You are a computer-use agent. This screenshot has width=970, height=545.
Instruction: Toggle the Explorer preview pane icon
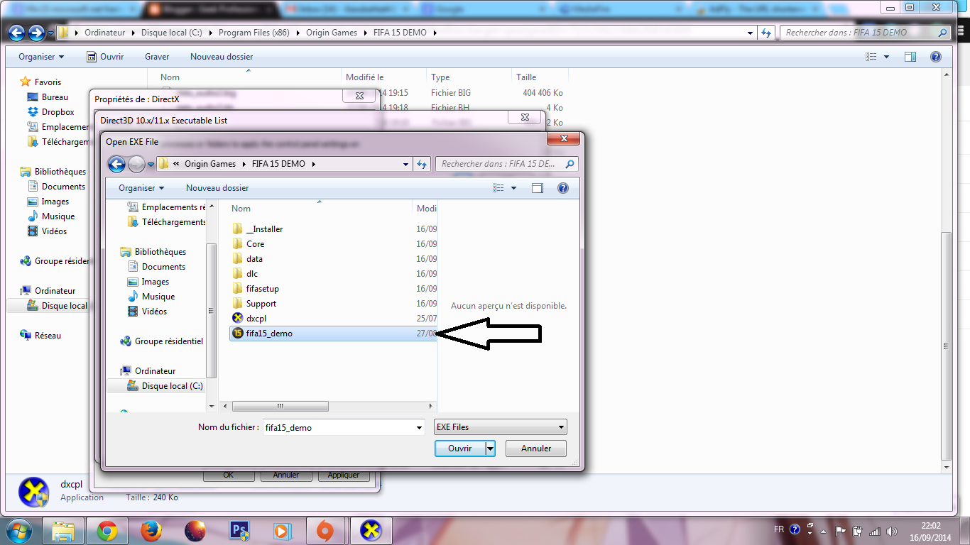tap(910, 57)
